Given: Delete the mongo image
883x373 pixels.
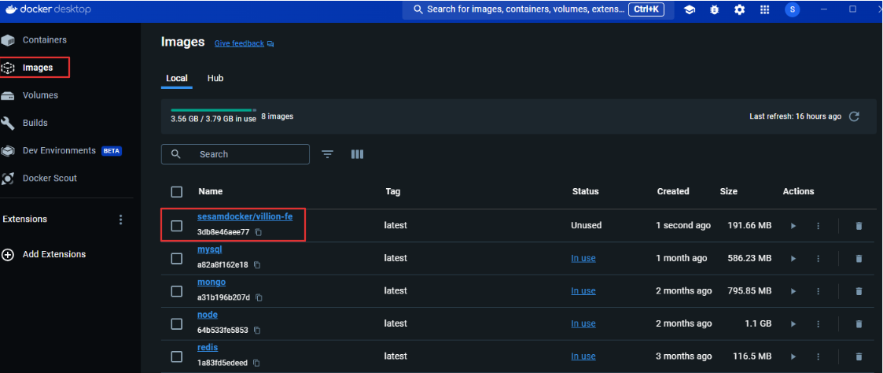Looking at the screenshot, I should [859, 290].
